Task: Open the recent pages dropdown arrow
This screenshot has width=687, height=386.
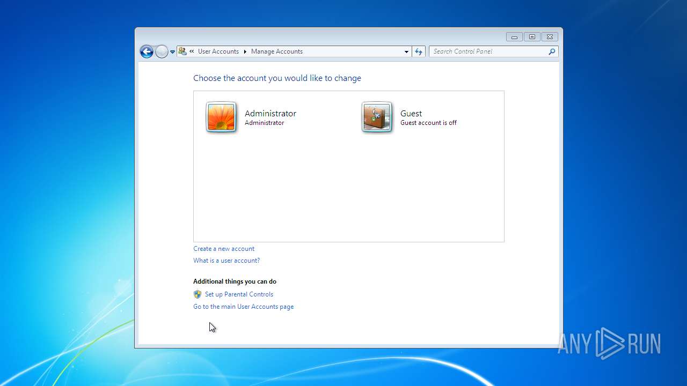Action: (172, 52)
